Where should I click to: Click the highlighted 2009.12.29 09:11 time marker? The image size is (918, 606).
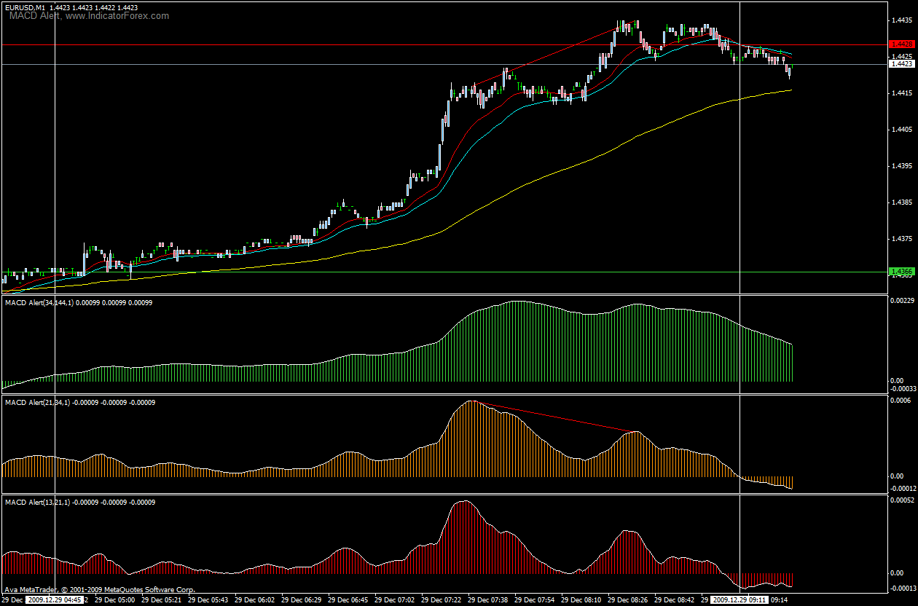(740, 600)
